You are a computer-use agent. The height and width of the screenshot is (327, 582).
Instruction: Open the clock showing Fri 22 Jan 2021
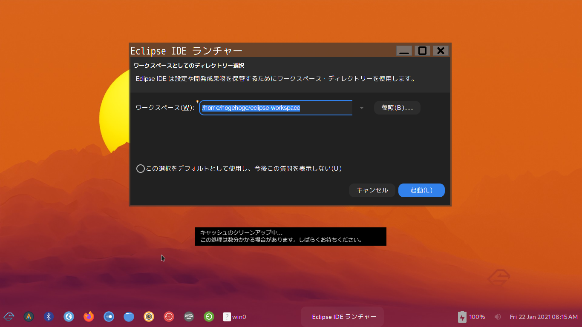(x=544, y=317)
